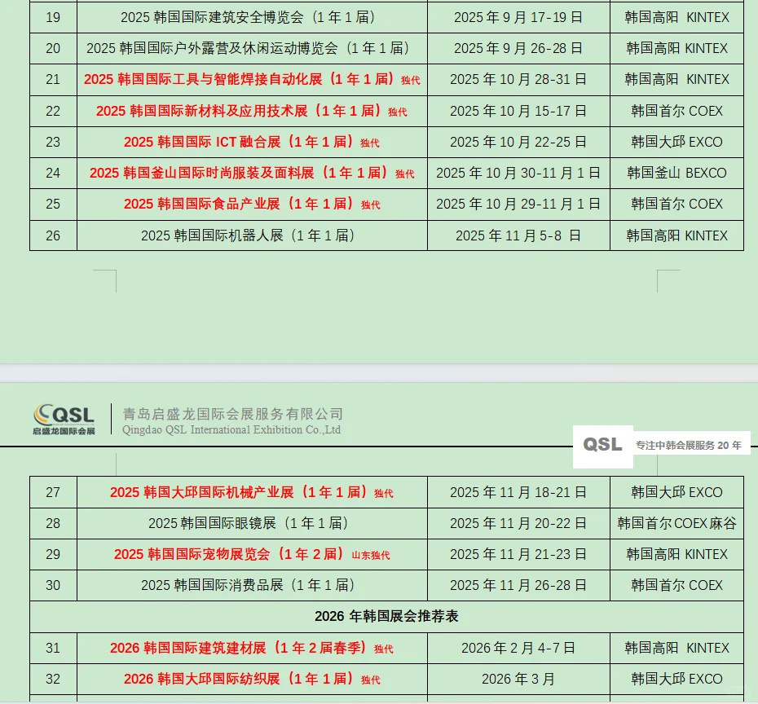Click the '独代' tag in row 21
Screen dimensions: 758x704
click(411, 80)
